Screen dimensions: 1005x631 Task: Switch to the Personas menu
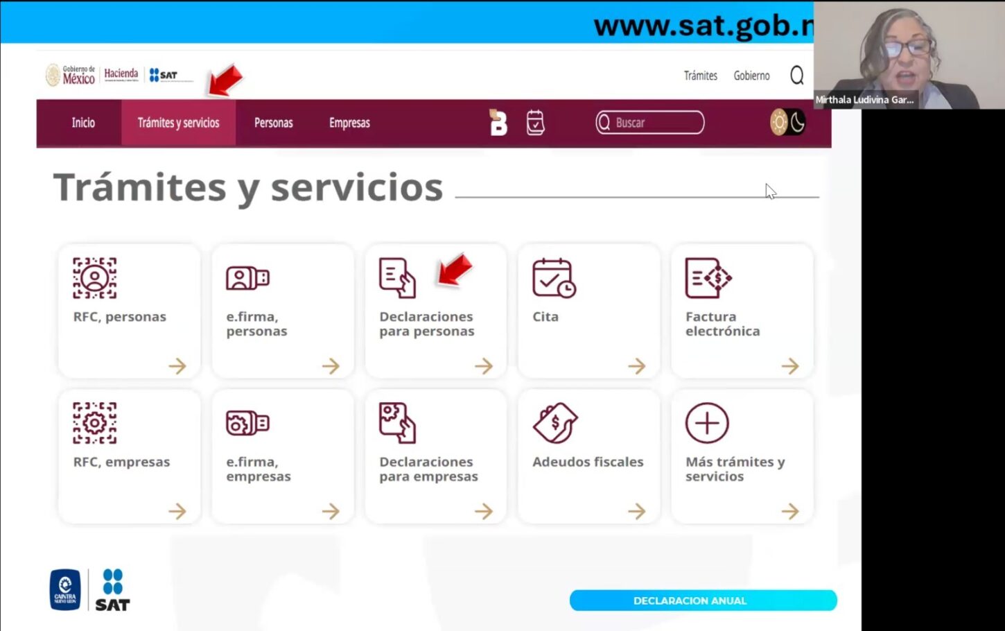(273, 123)
